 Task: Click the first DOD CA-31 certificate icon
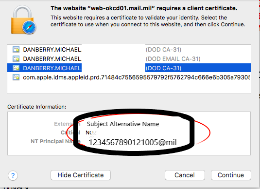coord(16,50)
